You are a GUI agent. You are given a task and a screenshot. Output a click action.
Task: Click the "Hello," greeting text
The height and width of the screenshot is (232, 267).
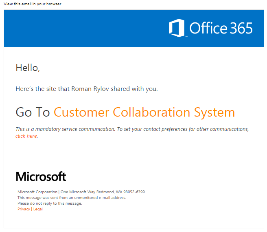click(28, 68)
